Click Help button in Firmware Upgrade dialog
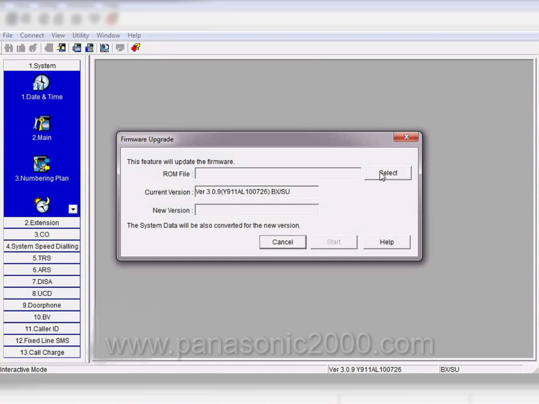 (x=386, y=242)
